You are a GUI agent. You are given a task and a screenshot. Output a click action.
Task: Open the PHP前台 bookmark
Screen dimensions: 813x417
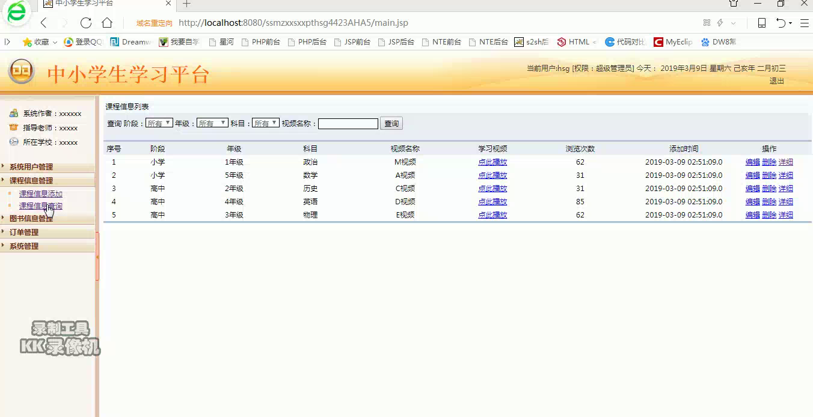[x=260, y=42]
